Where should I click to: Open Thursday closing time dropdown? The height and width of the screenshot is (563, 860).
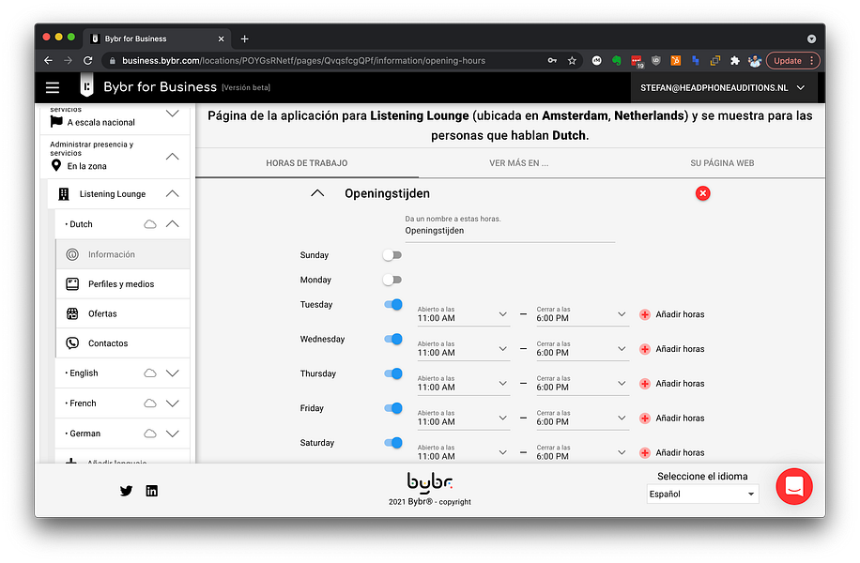pos(582,384)
